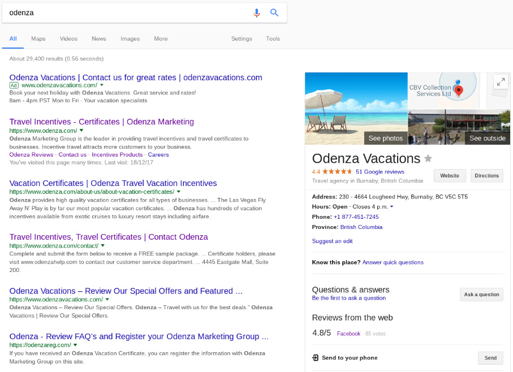The image size is (513, 372).
Task: Click the Directions button
Action: click(x=487, y=175)
